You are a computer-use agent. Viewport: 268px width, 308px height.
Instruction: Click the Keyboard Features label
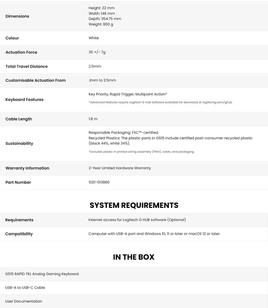click(24, 100)
